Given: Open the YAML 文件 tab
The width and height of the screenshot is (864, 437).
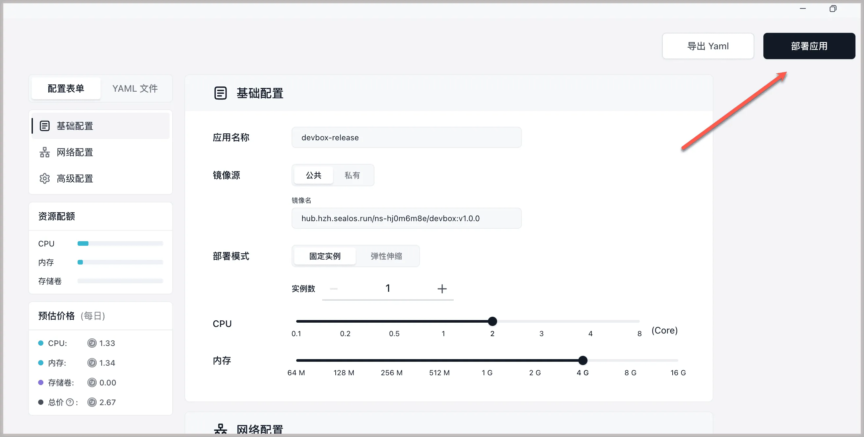Looking at the screenshot, I should point(135,88).
